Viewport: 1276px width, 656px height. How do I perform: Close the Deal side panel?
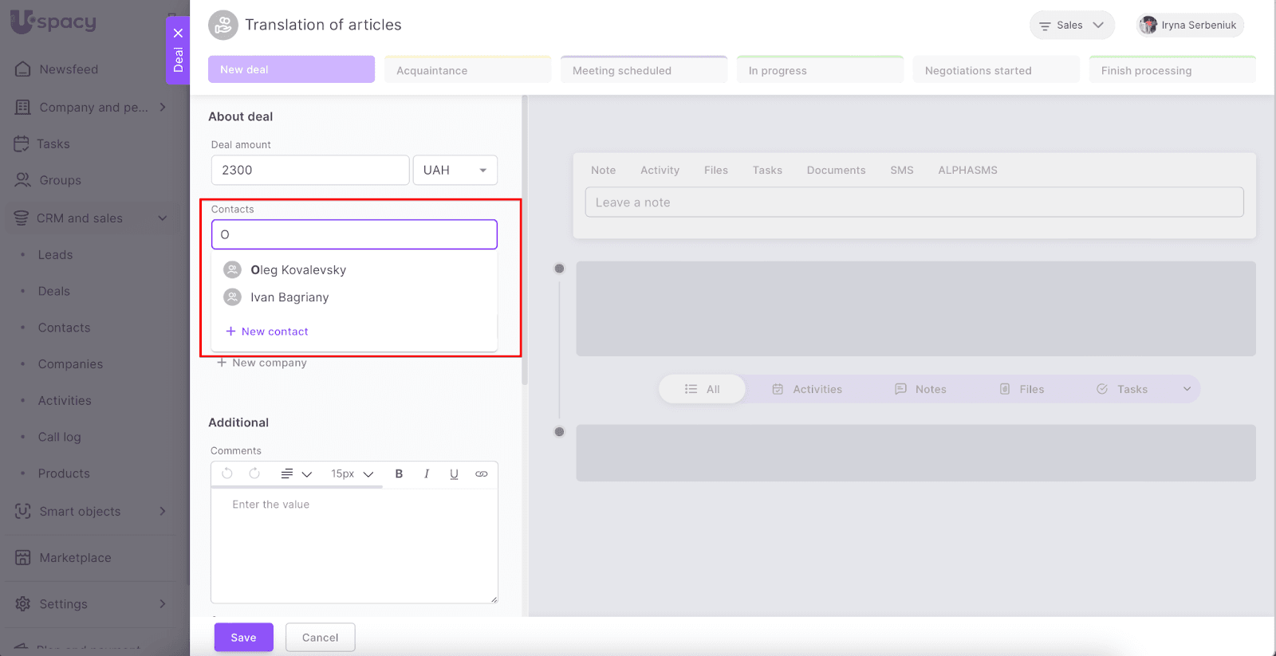[178, 33]
